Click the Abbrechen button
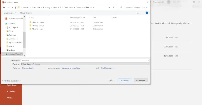Viewport: 202px width, 105px height. pos(141,80)
